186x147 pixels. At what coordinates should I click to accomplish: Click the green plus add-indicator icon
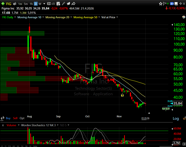3,4
